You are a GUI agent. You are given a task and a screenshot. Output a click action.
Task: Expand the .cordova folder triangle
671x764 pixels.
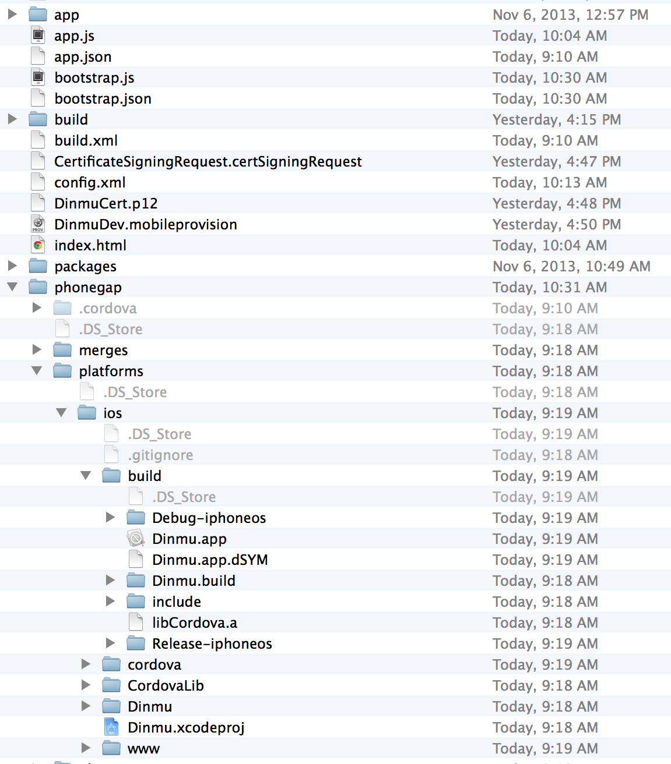[37, 308]
